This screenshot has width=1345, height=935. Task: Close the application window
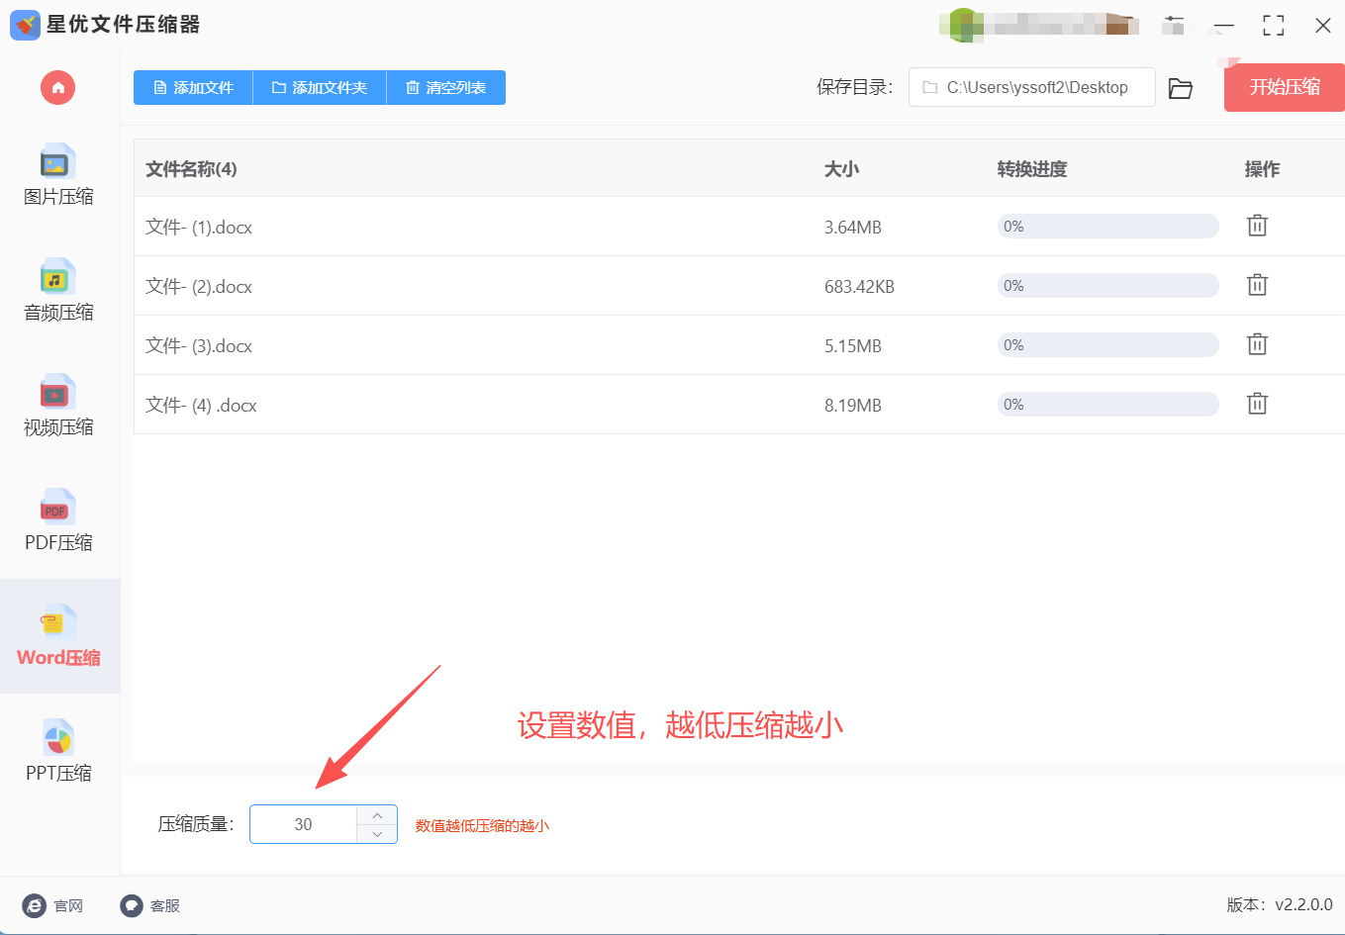click(1323, 26)
